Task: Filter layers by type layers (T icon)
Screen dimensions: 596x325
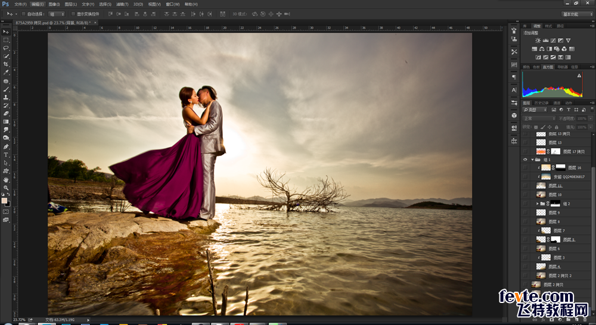Action: pyautogui.click(x=569, y=110)
